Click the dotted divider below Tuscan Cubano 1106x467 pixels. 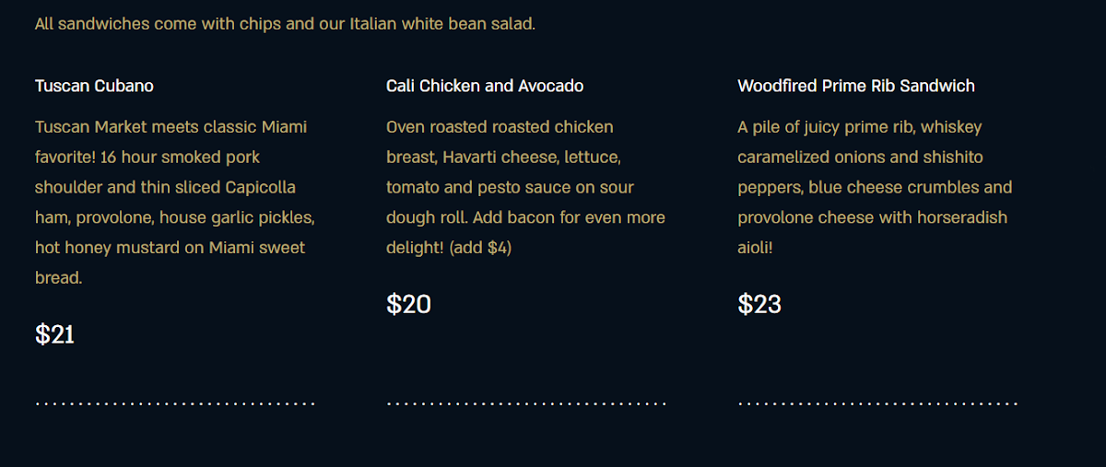[x=175, y=403]
